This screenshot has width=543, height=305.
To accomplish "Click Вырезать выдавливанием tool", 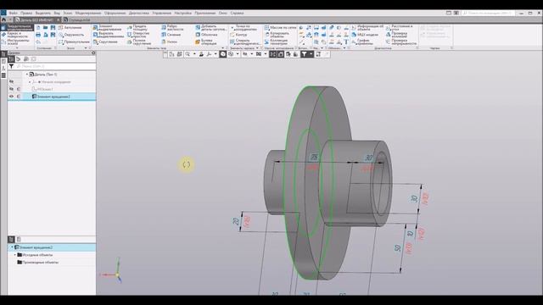I will (108, 35).
